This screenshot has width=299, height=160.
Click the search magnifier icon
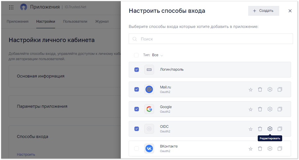[x=135, y=39]
